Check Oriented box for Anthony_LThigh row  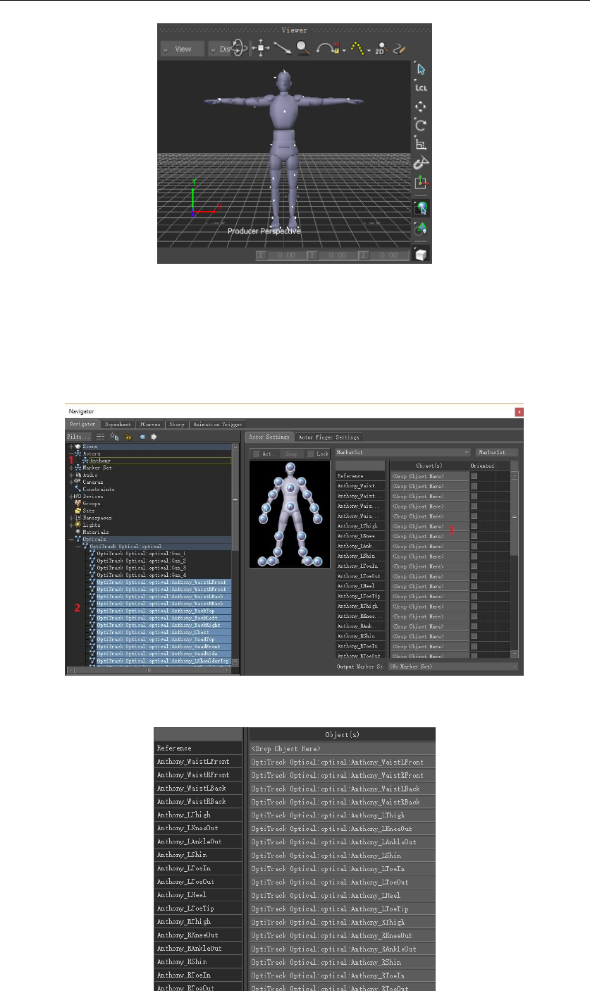(474, 525)
